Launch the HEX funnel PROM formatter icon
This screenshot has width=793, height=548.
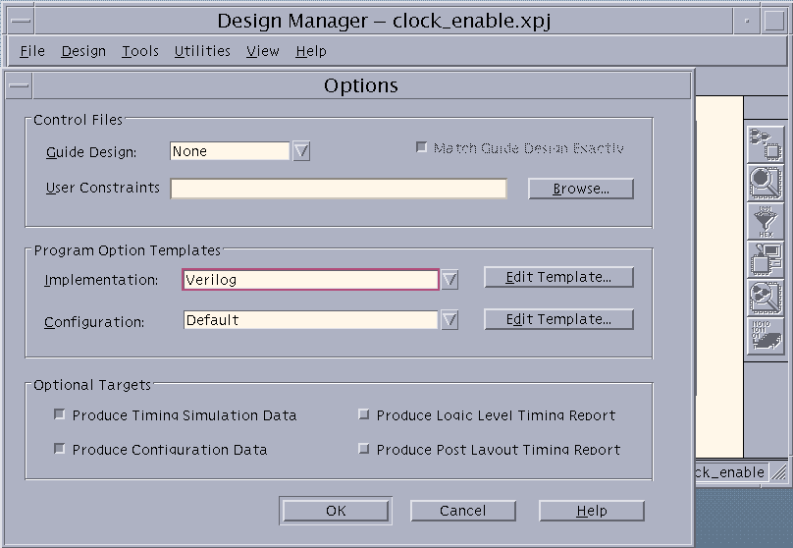(765, 221)
